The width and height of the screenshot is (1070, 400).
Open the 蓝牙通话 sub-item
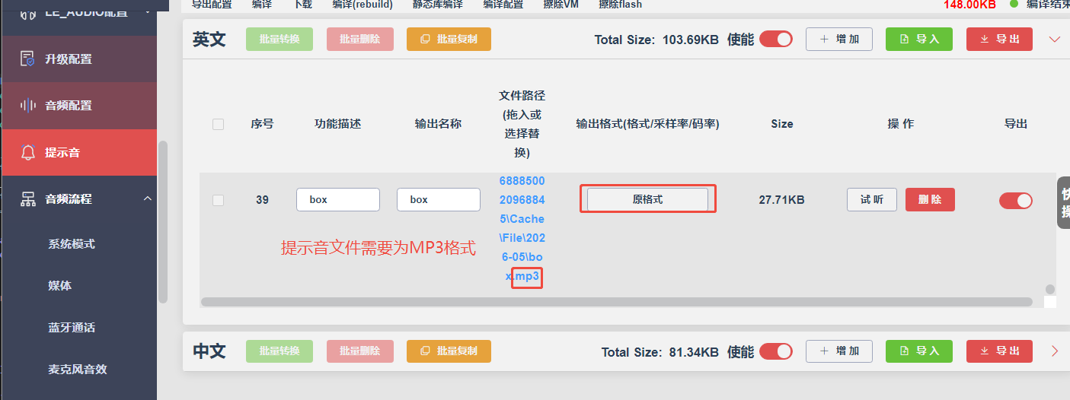click(72, 328)
